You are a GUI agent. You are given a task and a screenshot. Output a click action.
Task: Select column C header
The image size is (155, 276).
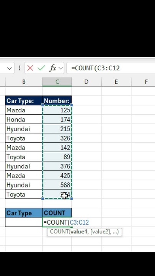pyautogui.click(x=57, y=82)
